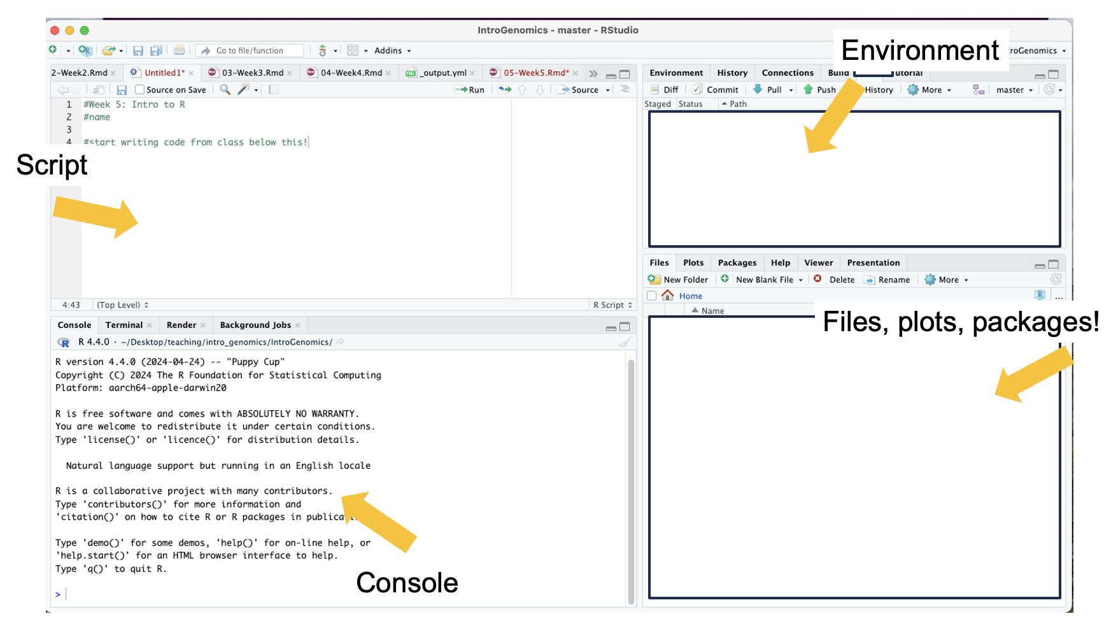Check the checkbox beside Home in Files
This screenshot has width=1118, height=628.
click(651, 296)
